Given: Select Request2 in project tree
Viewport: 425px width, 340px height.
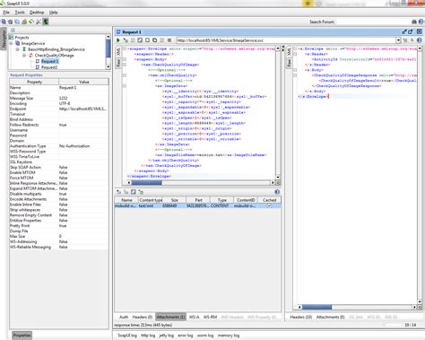Looking at the screenshot, I should [49, 67].
